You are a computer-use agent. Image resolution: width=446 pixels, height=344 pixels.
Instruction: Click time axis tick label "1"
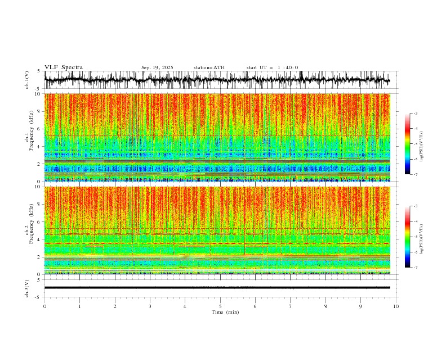[79, 306]
